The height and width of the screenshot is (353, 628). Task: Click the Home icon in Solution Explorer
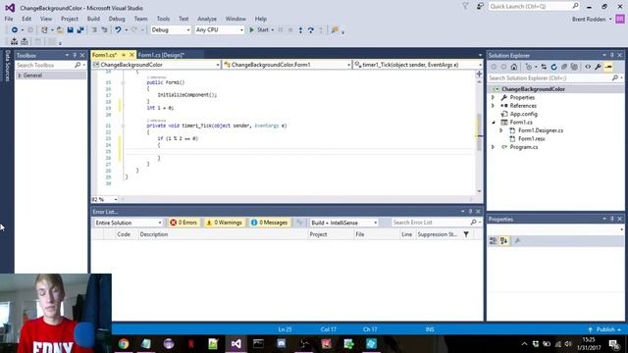(x=514, y=67)
